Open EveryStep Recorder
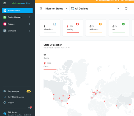 click(x=16, y=97)
